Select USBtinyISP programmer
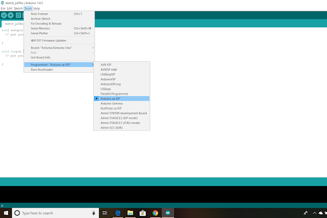Image resolution: width=327 pixels, height=218 pixels. coord(122,74)
